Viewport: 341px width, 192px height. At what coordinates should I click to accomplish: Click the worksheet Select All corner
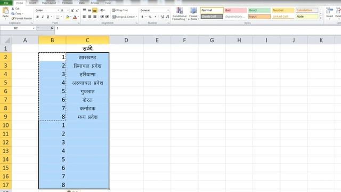6,41
